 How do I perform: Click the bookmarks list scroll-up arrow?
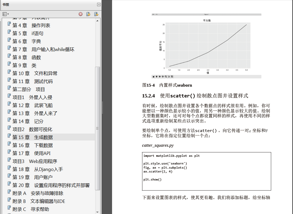pos(97,21)
